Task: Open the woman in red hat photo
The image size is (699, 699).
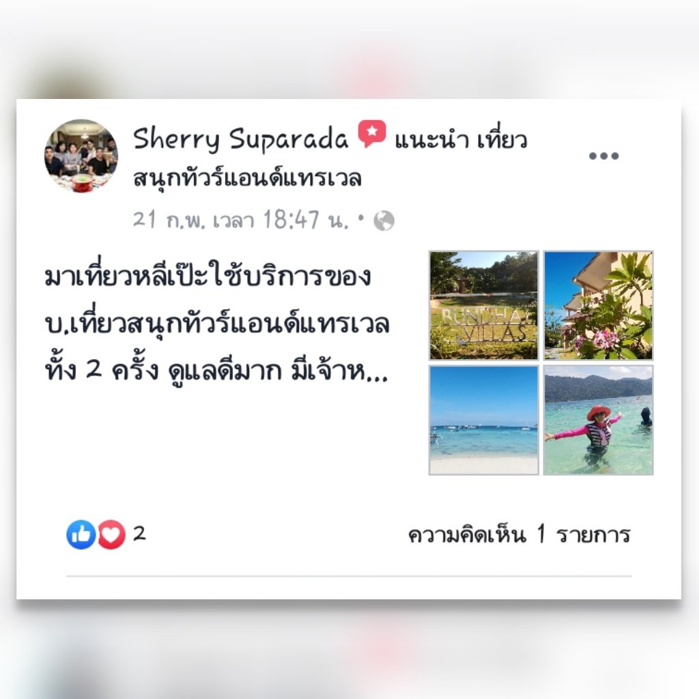Action: [598, 420]
